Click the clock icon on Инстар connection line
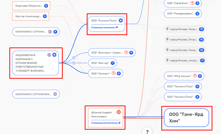Viewport: 221px width, 134px height. click(74, 63)
